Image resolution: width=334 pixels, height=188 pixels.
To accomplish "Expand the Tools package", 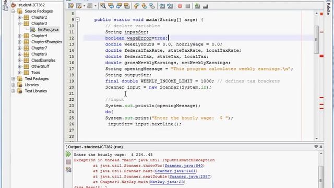I will (x=20, y=73).
